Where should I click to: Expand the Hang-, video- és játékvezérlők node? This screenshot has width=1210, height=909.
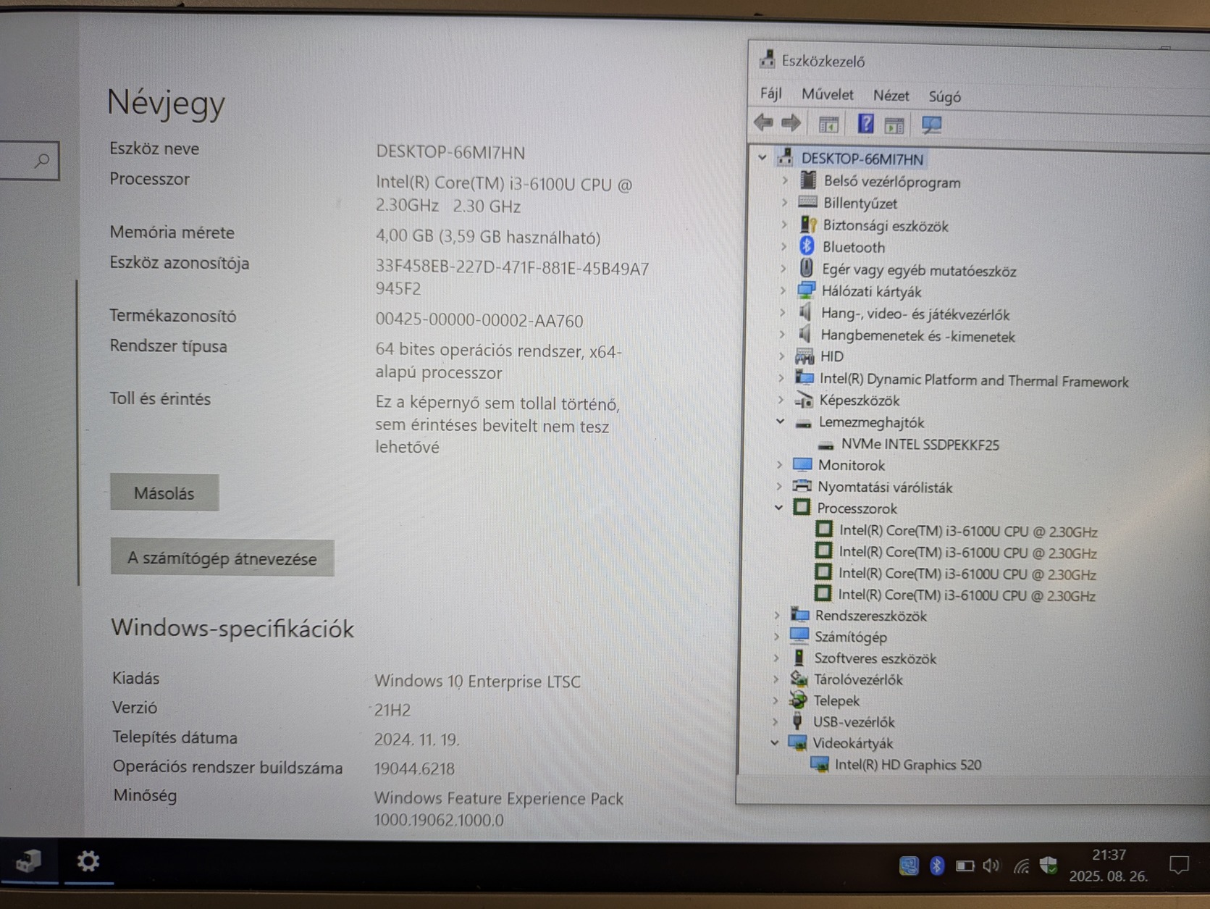pyautogui.click(x=783, y=313)
